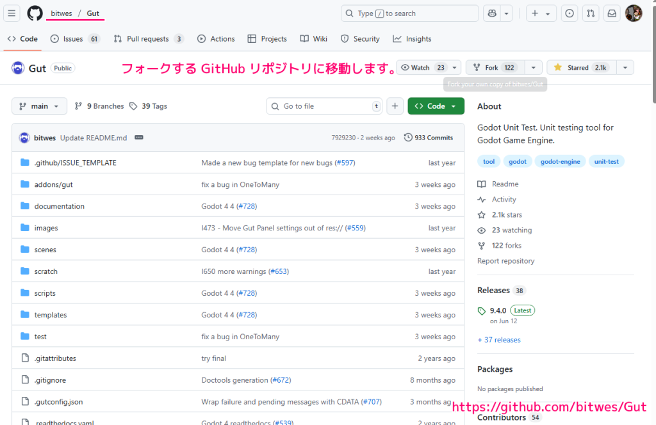Open pull request #559 link

[x=355, y=228]
